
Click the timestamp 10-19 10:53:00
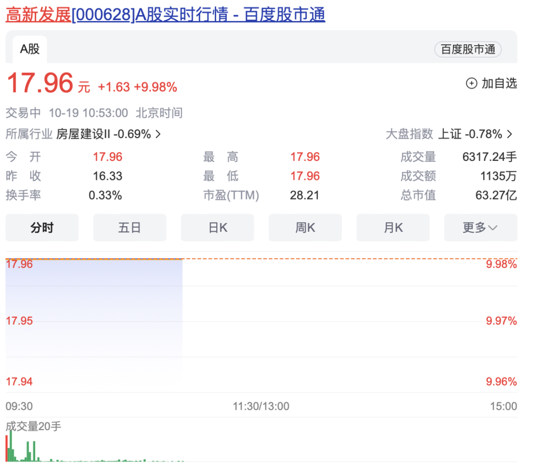click(88, 113)
